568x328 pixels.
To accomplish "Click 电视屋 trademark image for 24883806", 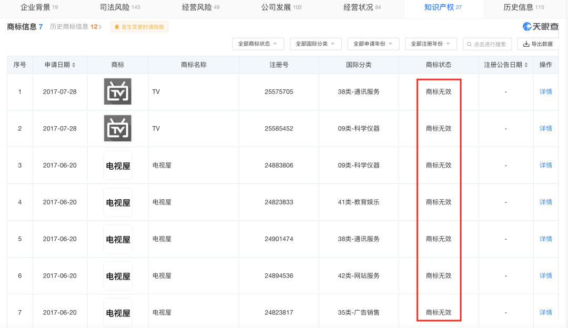I will pos(118,166).
